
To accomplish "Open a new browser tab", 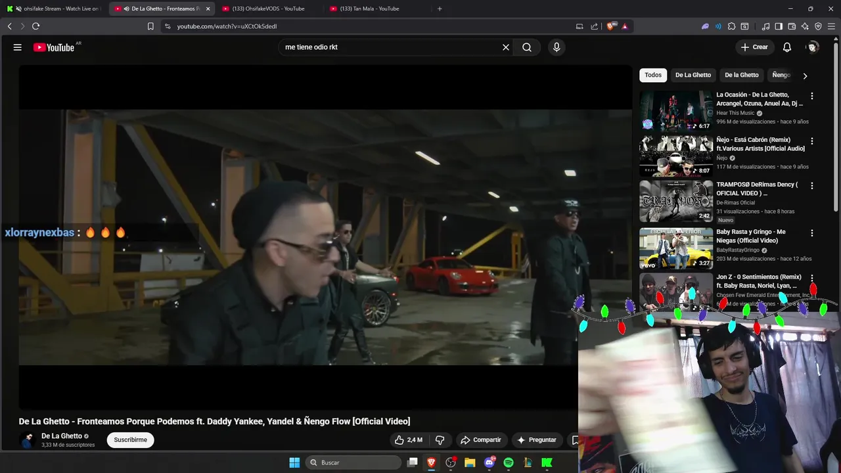I will [440, 9].
